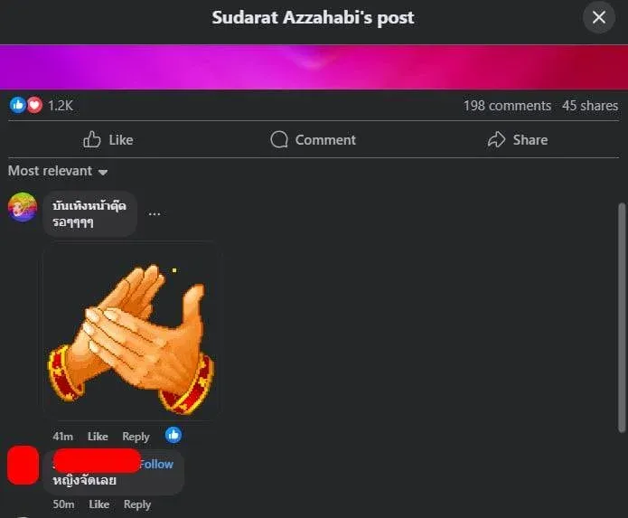This screenshot has width=628, height=518.
Task: Click the blue like badge under clapping sticker
Action: pos(173,435)
